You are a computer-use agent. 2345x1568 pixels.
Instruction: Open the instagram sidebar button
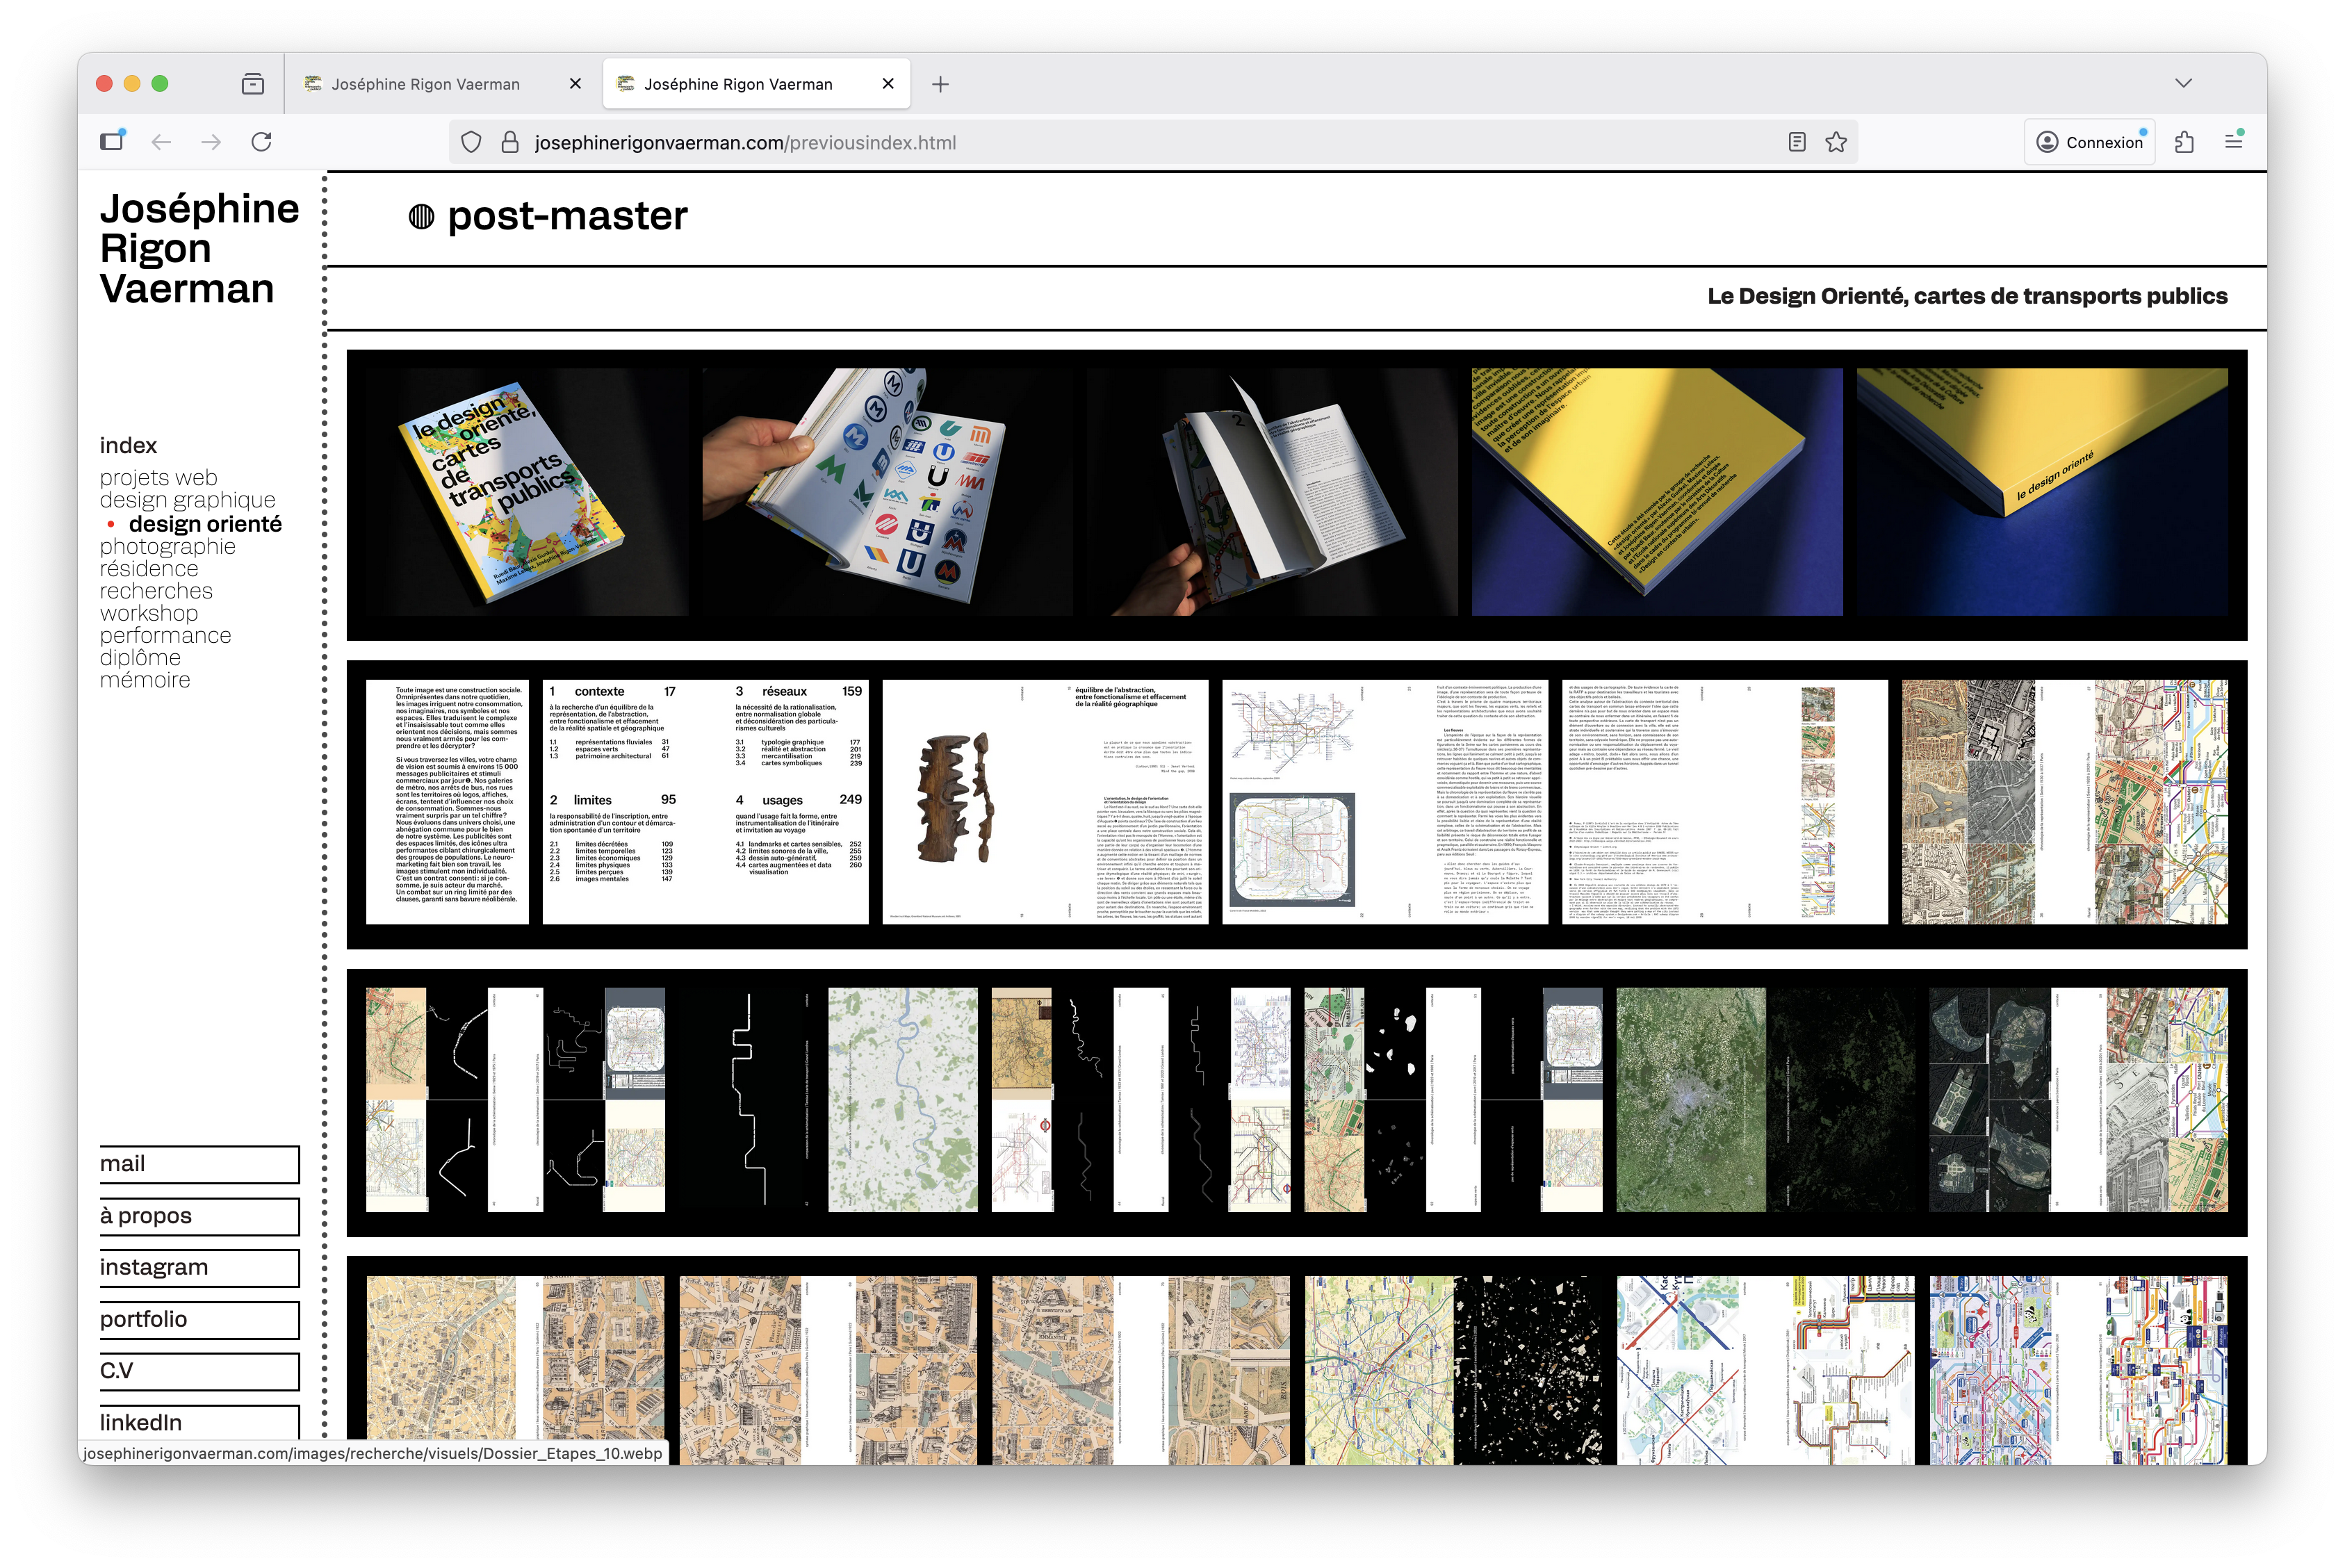click(199, 1267)
